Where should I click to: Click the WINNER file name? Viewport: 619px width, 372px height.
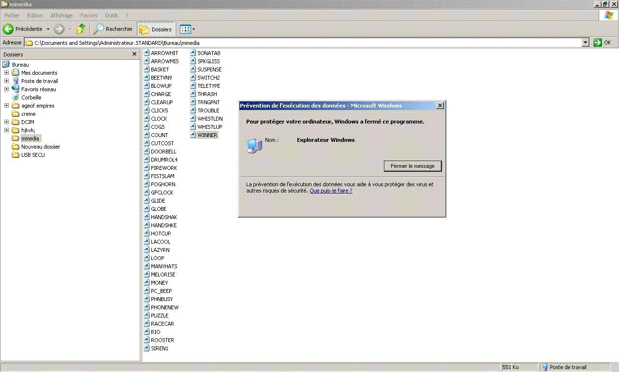coord(207,135)
